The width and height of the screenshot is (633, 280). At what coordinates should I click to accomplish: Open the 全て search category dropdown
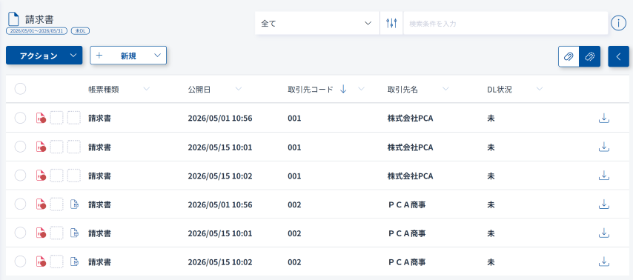pos(317,23)
